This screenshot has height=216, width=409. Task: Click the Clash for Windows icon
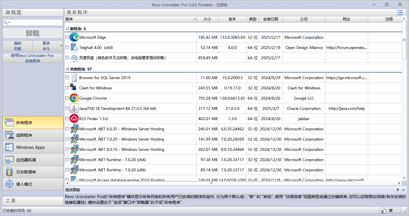74,87
